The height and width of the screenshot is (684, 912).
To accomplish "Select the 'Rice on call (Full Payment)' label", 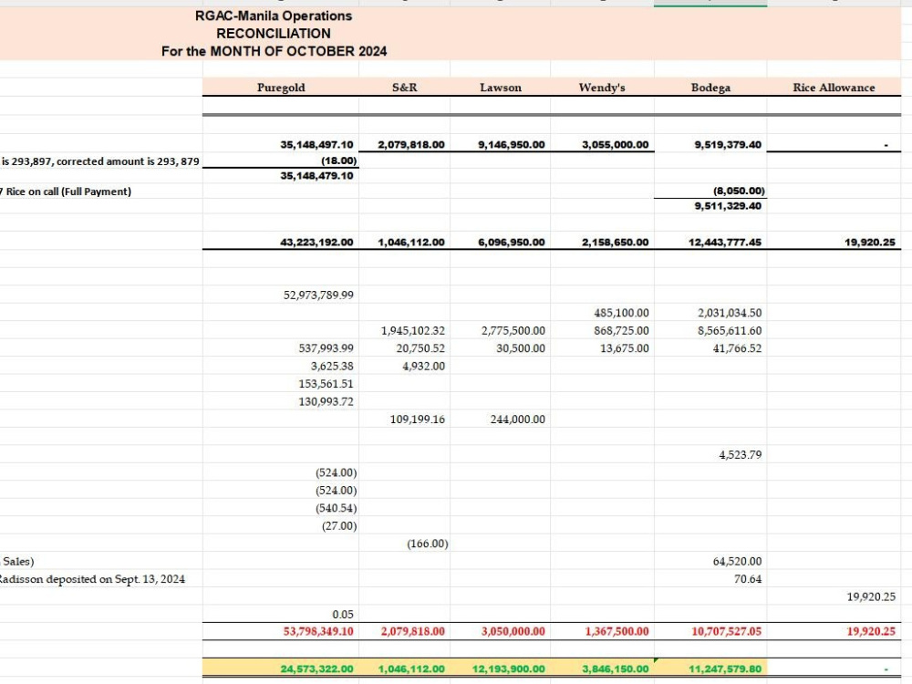I will (68, 192).
